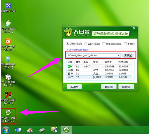This screenshot has width=149, height=134.
Task: Open 大白菜一键装机 desktop shortcut
Action: tap(8, 116)
